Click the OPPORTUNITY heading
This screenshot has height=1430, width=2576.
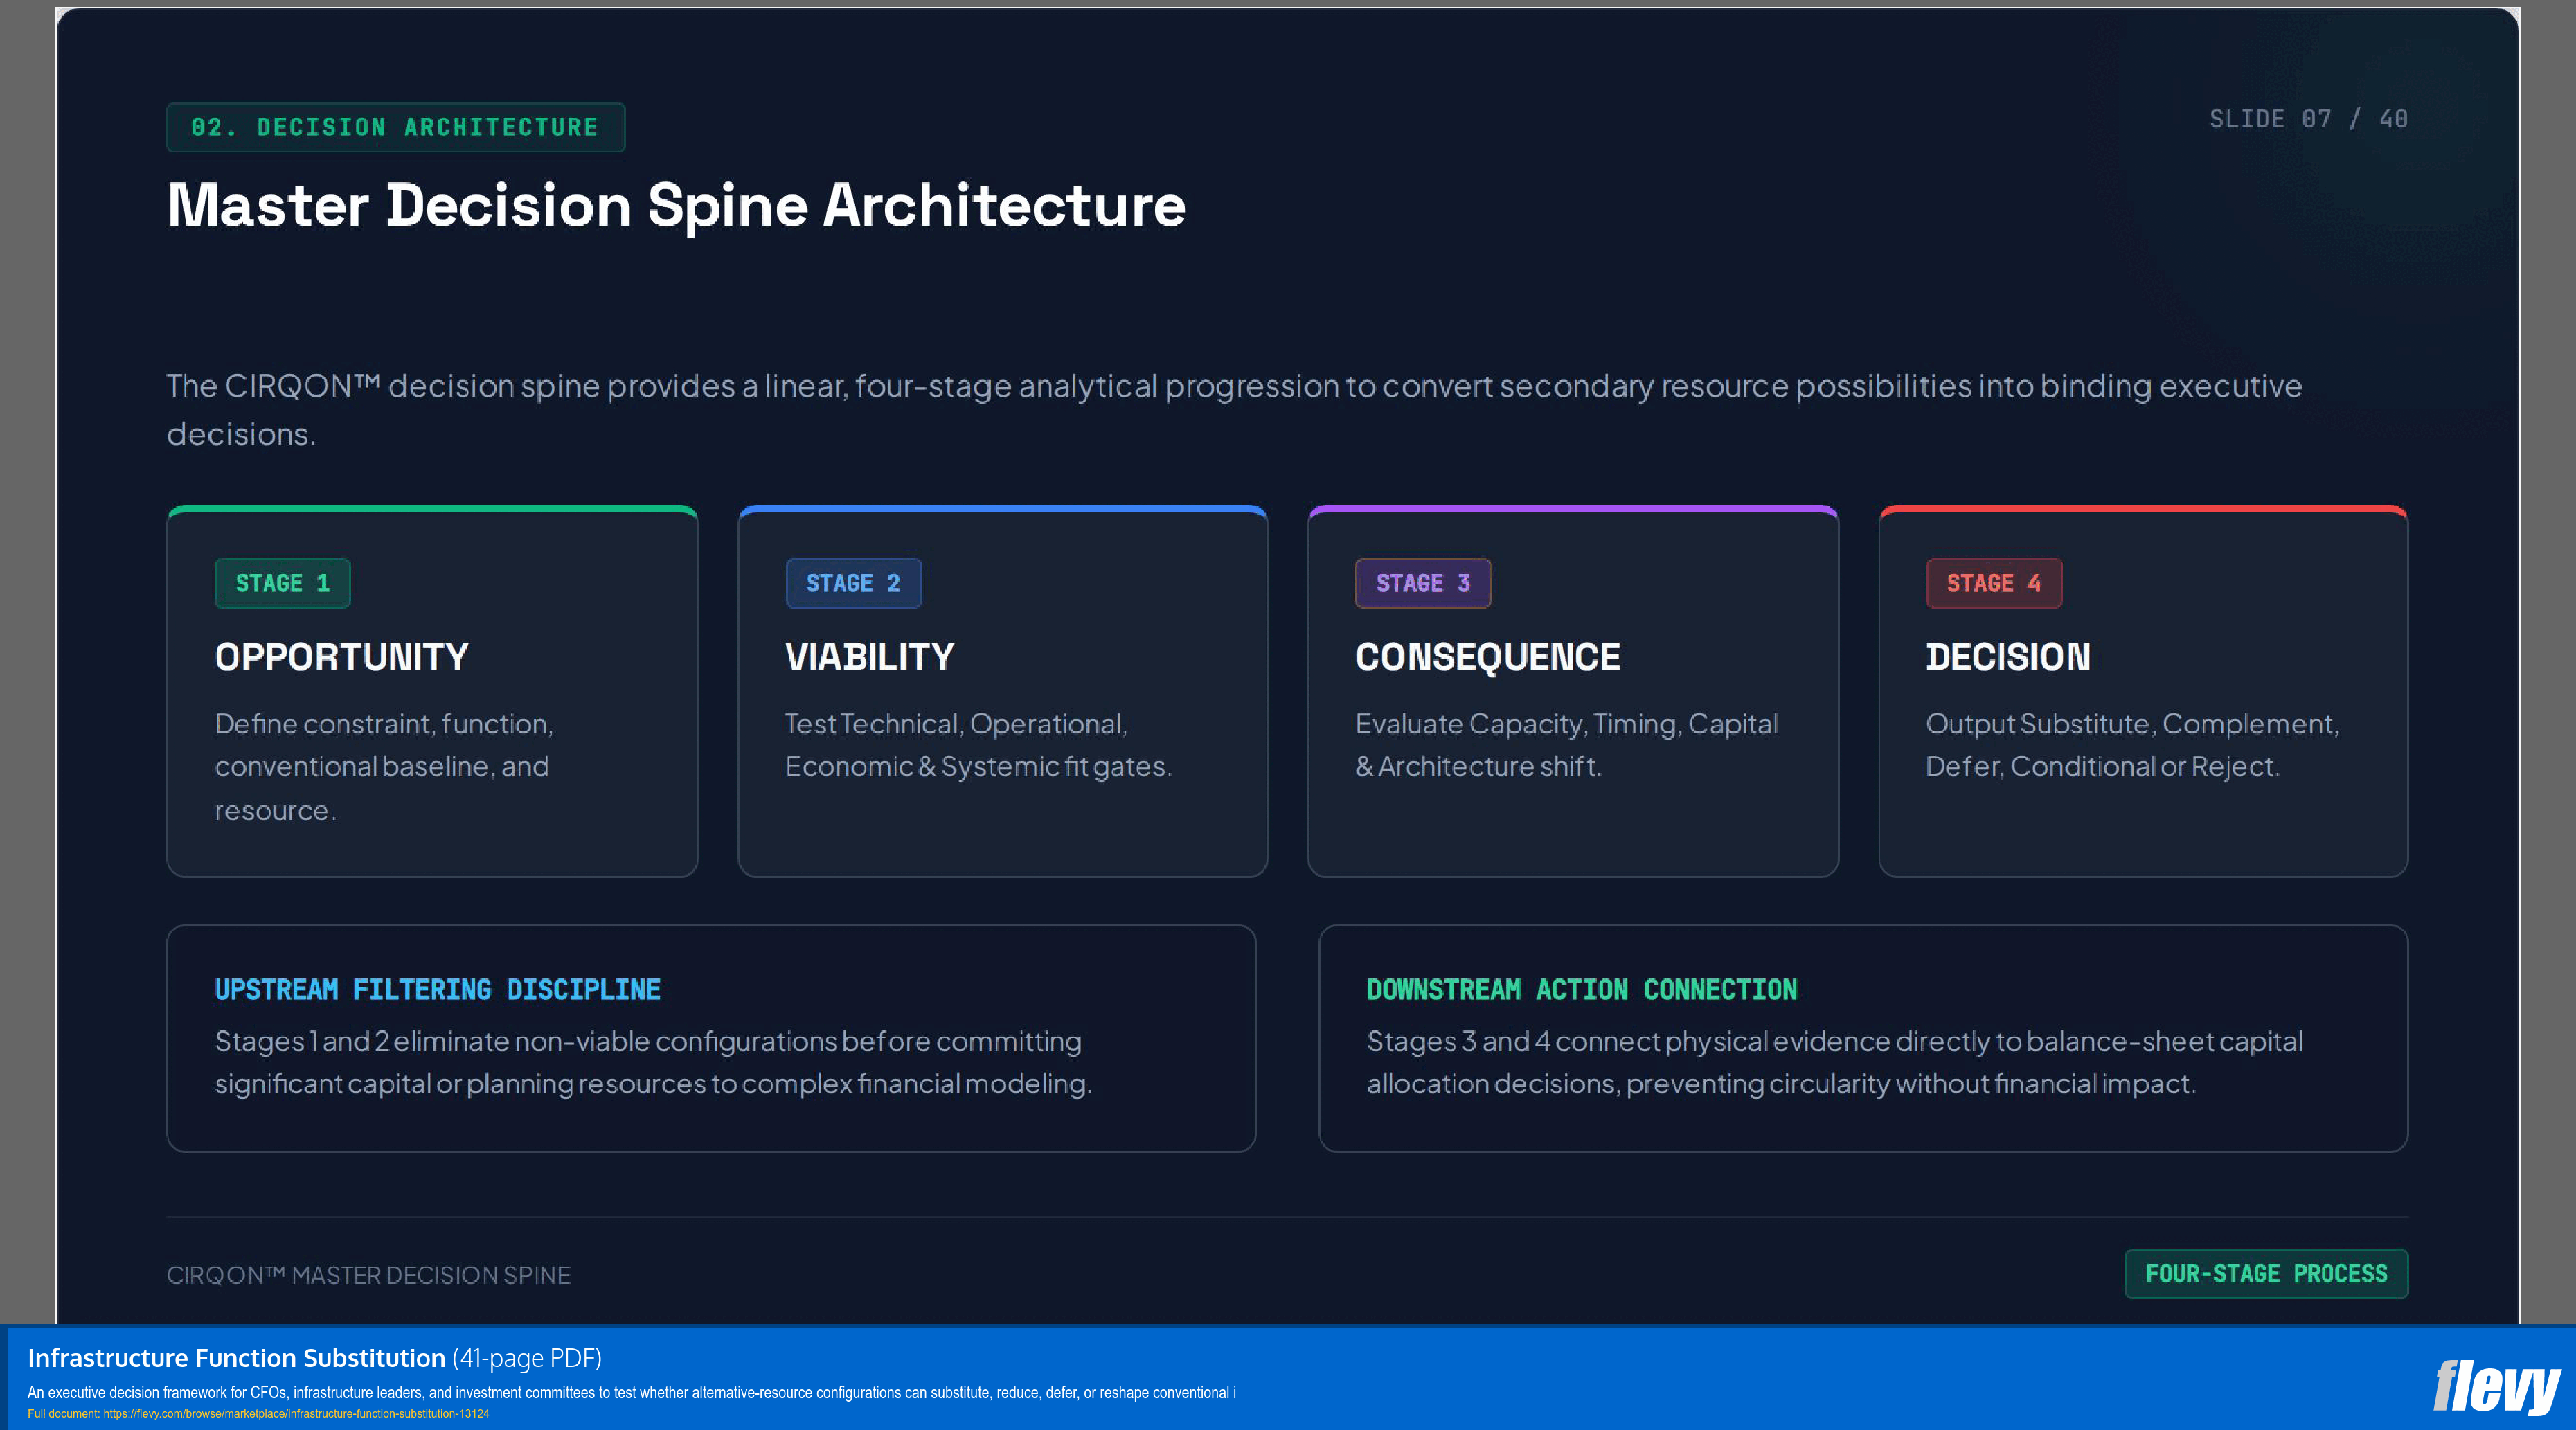pos(342,657)
